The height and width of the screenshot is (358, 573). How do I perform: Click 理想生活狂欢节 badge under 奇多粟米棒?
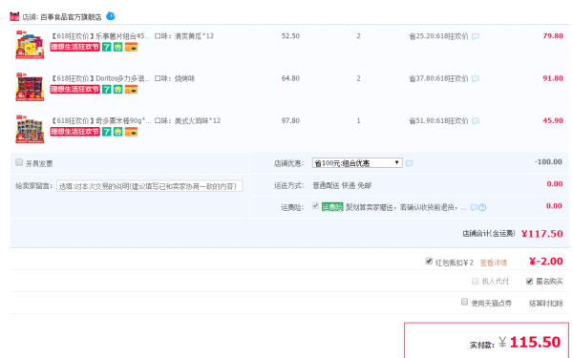tap(74, 132)
